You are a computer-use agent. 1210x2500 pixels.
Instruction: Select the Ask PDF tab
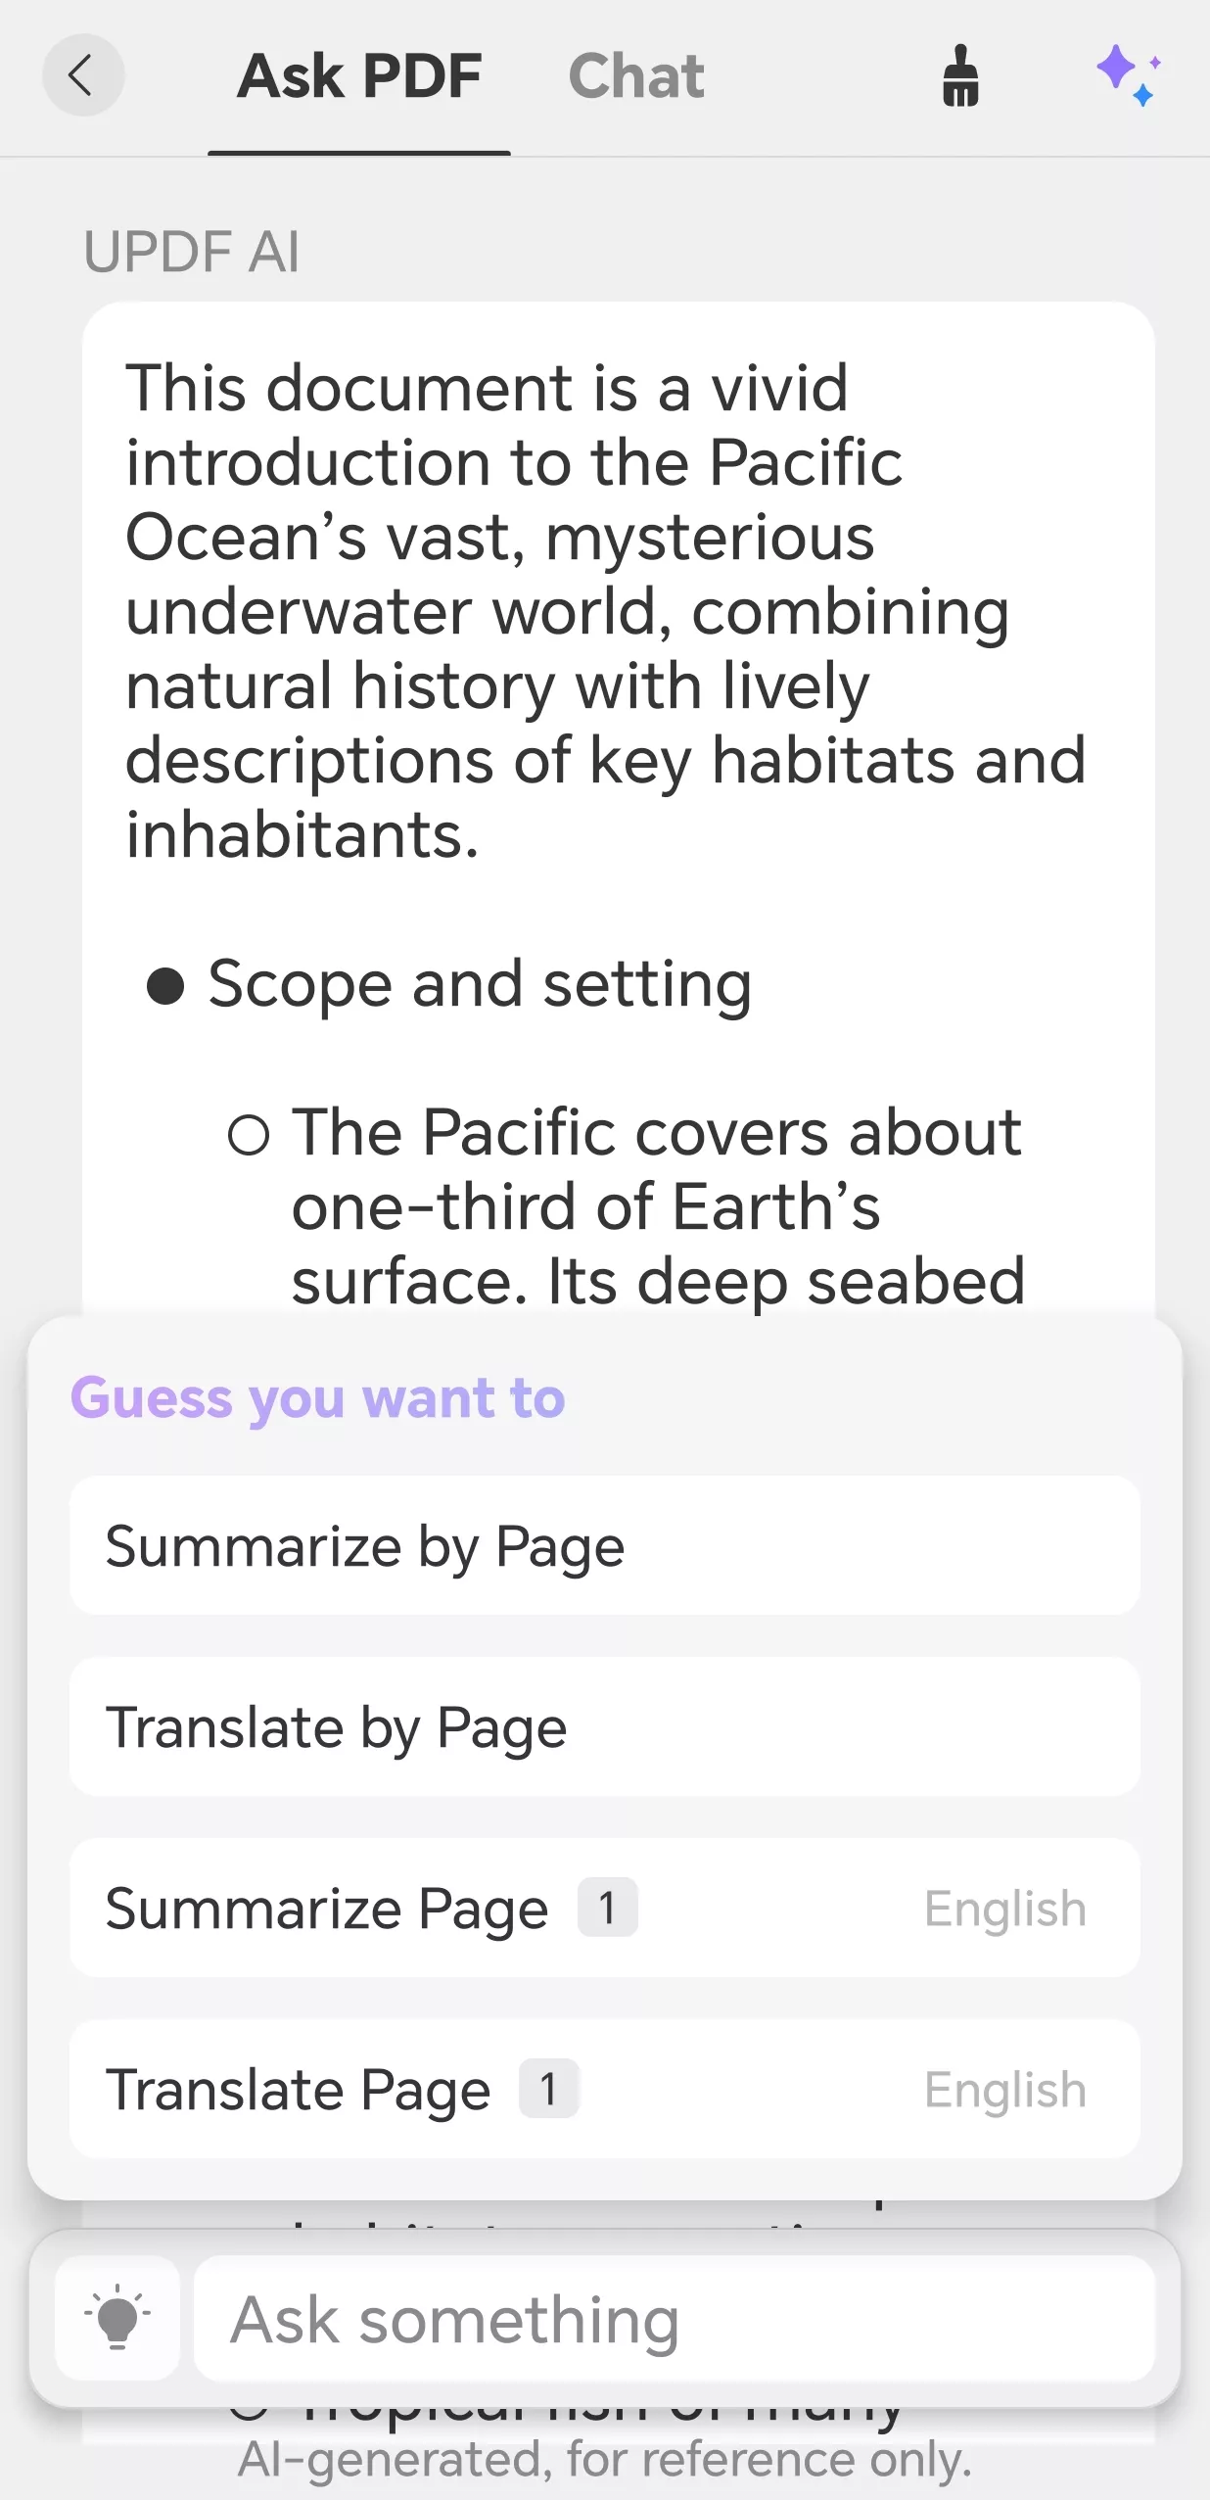[359, 75]
